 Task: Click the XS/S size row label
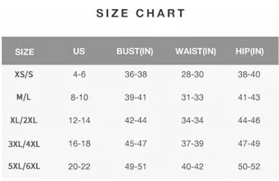24,74
